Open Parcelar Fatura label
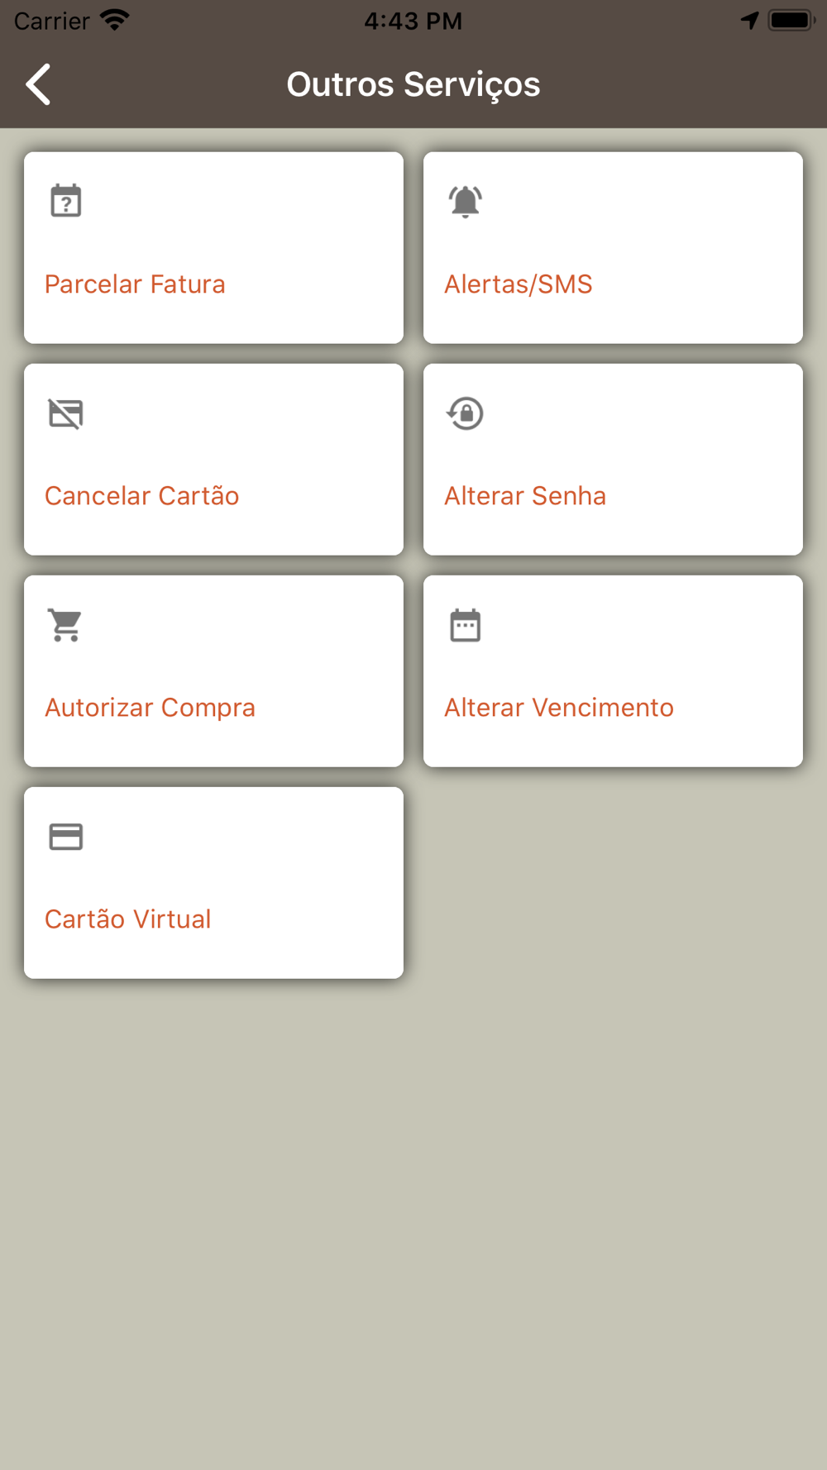 [x=135, y=284]
